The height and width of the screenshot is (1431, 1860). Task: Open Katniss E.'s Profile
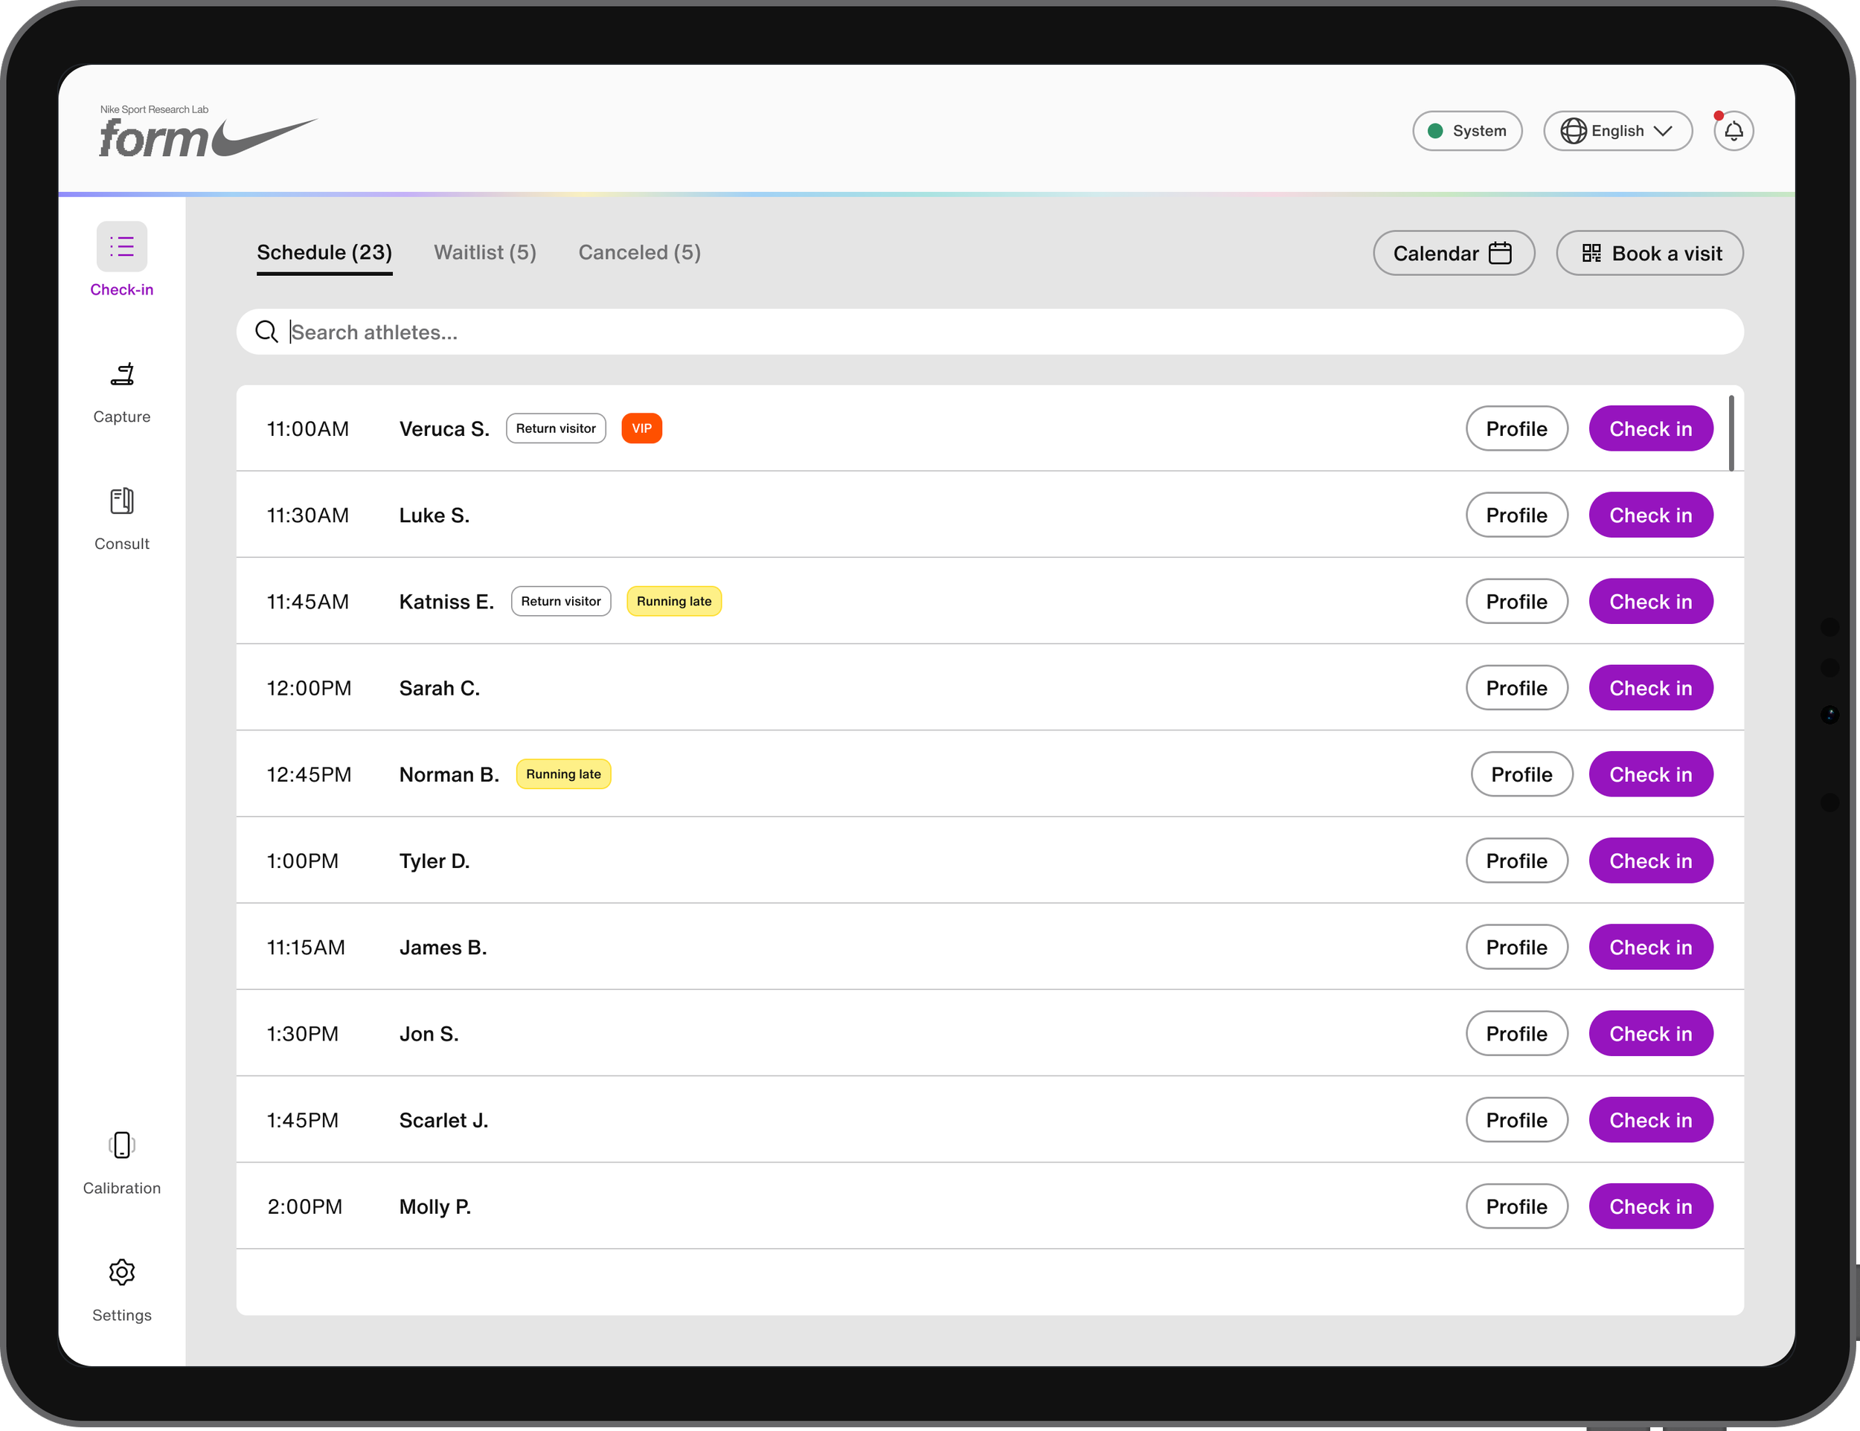1516,602
